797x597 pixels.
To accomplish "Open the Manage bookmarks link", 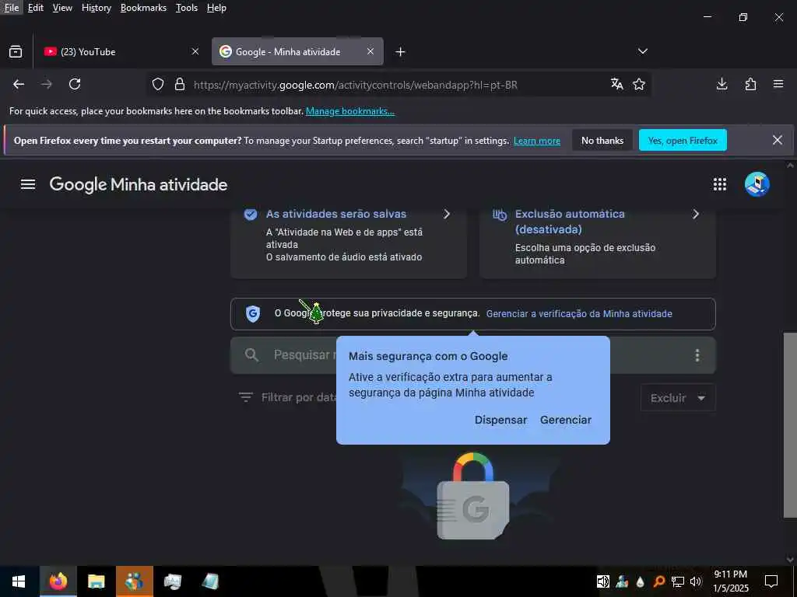I will click(349, 111).
